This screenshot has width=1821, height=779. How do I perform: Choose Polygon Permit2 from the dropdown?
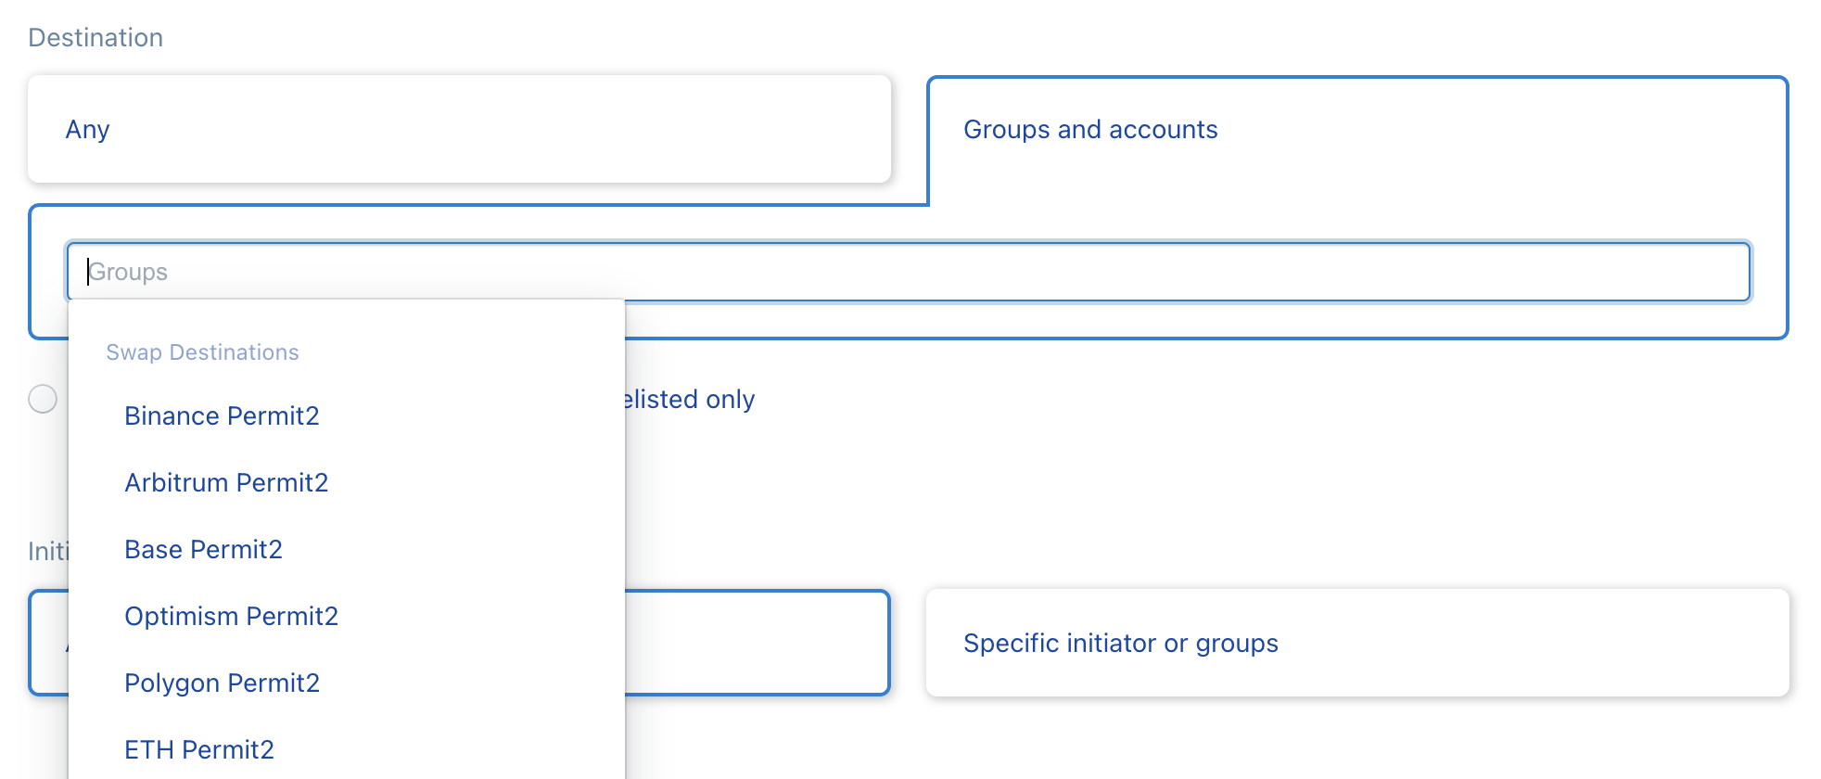pos(347,683)
